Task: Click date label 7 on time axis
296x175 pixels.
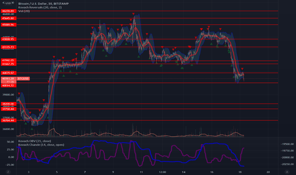Action: 85,172
